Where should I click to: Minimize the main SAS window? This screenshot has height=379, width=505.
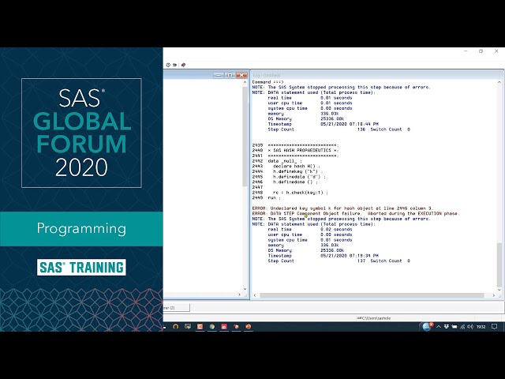[466, 51]
